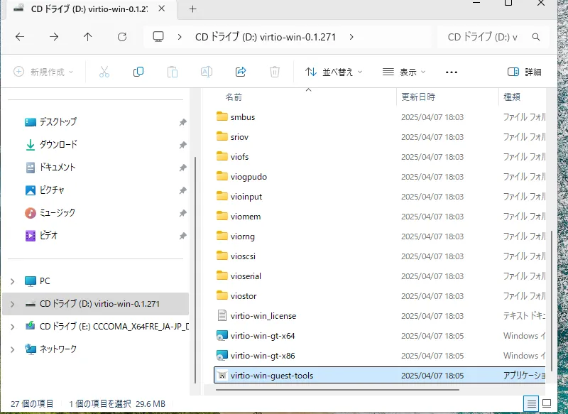
Task: Click the Copy icon in toolbar
Action: tap(138, 72)
